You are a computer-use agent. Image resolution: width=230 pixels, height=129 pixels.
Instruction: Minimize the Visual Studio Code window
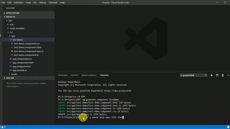click(217, 3)
